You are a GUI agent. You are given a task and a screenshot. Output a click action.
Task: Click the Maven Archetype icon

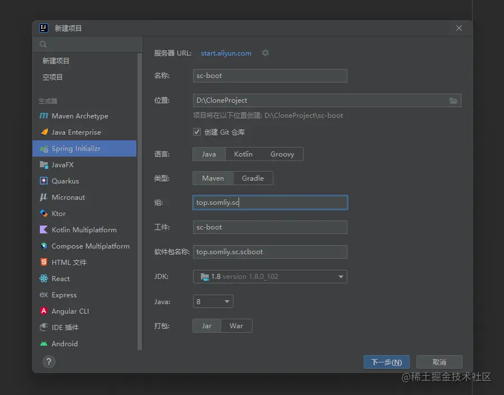[x=44, y=116]
